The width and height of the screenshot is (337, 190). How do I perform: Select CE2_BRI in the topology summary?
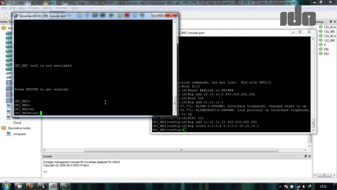(329, 40)
